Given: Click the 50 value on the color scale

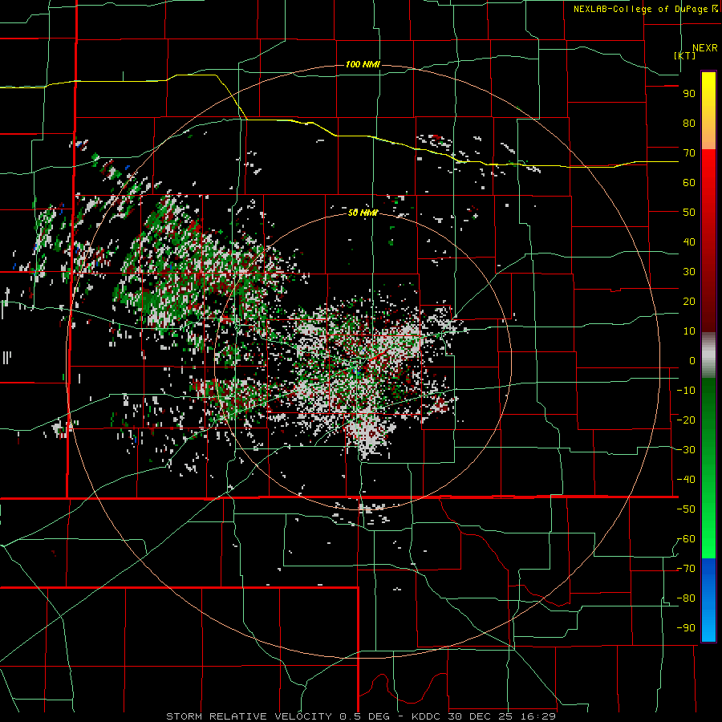Looking at the screenshot, I should (689, 213).
